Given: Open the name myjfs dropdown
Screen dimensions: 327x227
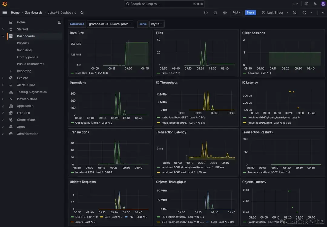Looking at the screenshot, I should pyautogui.click(x=157, y=24).
